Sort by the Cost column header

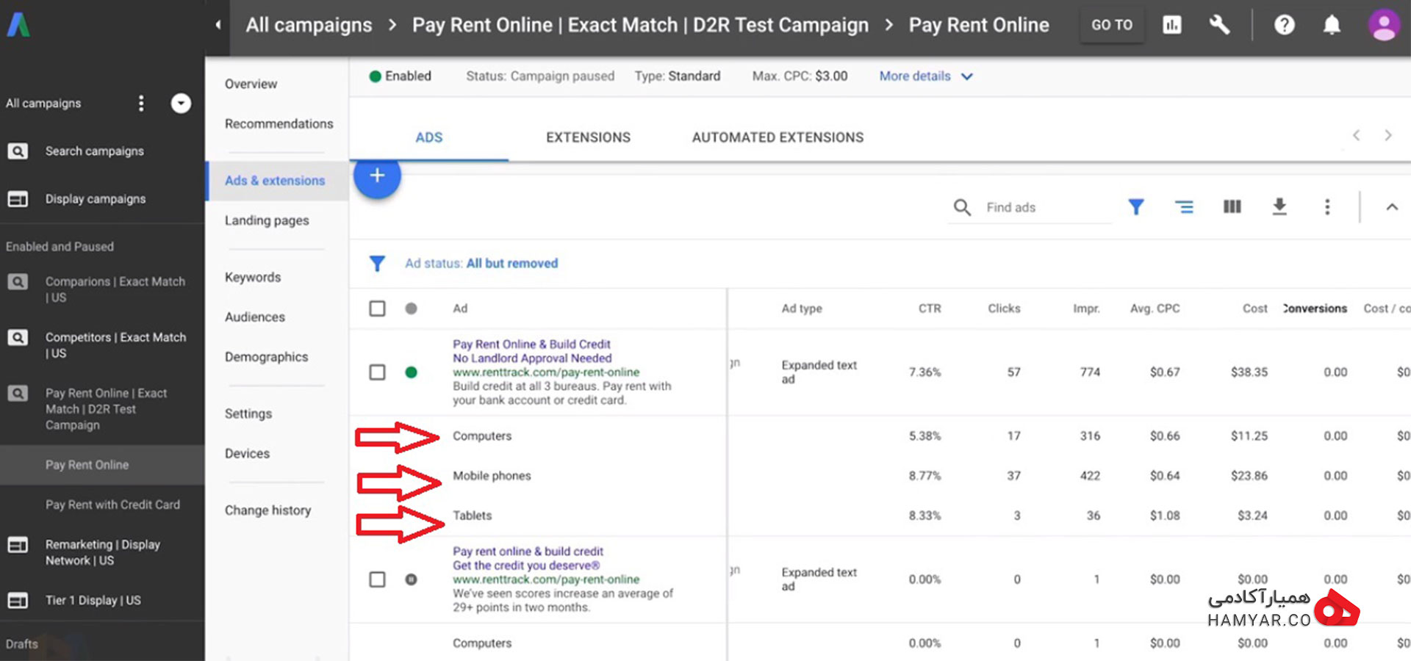pos(1254,308)
